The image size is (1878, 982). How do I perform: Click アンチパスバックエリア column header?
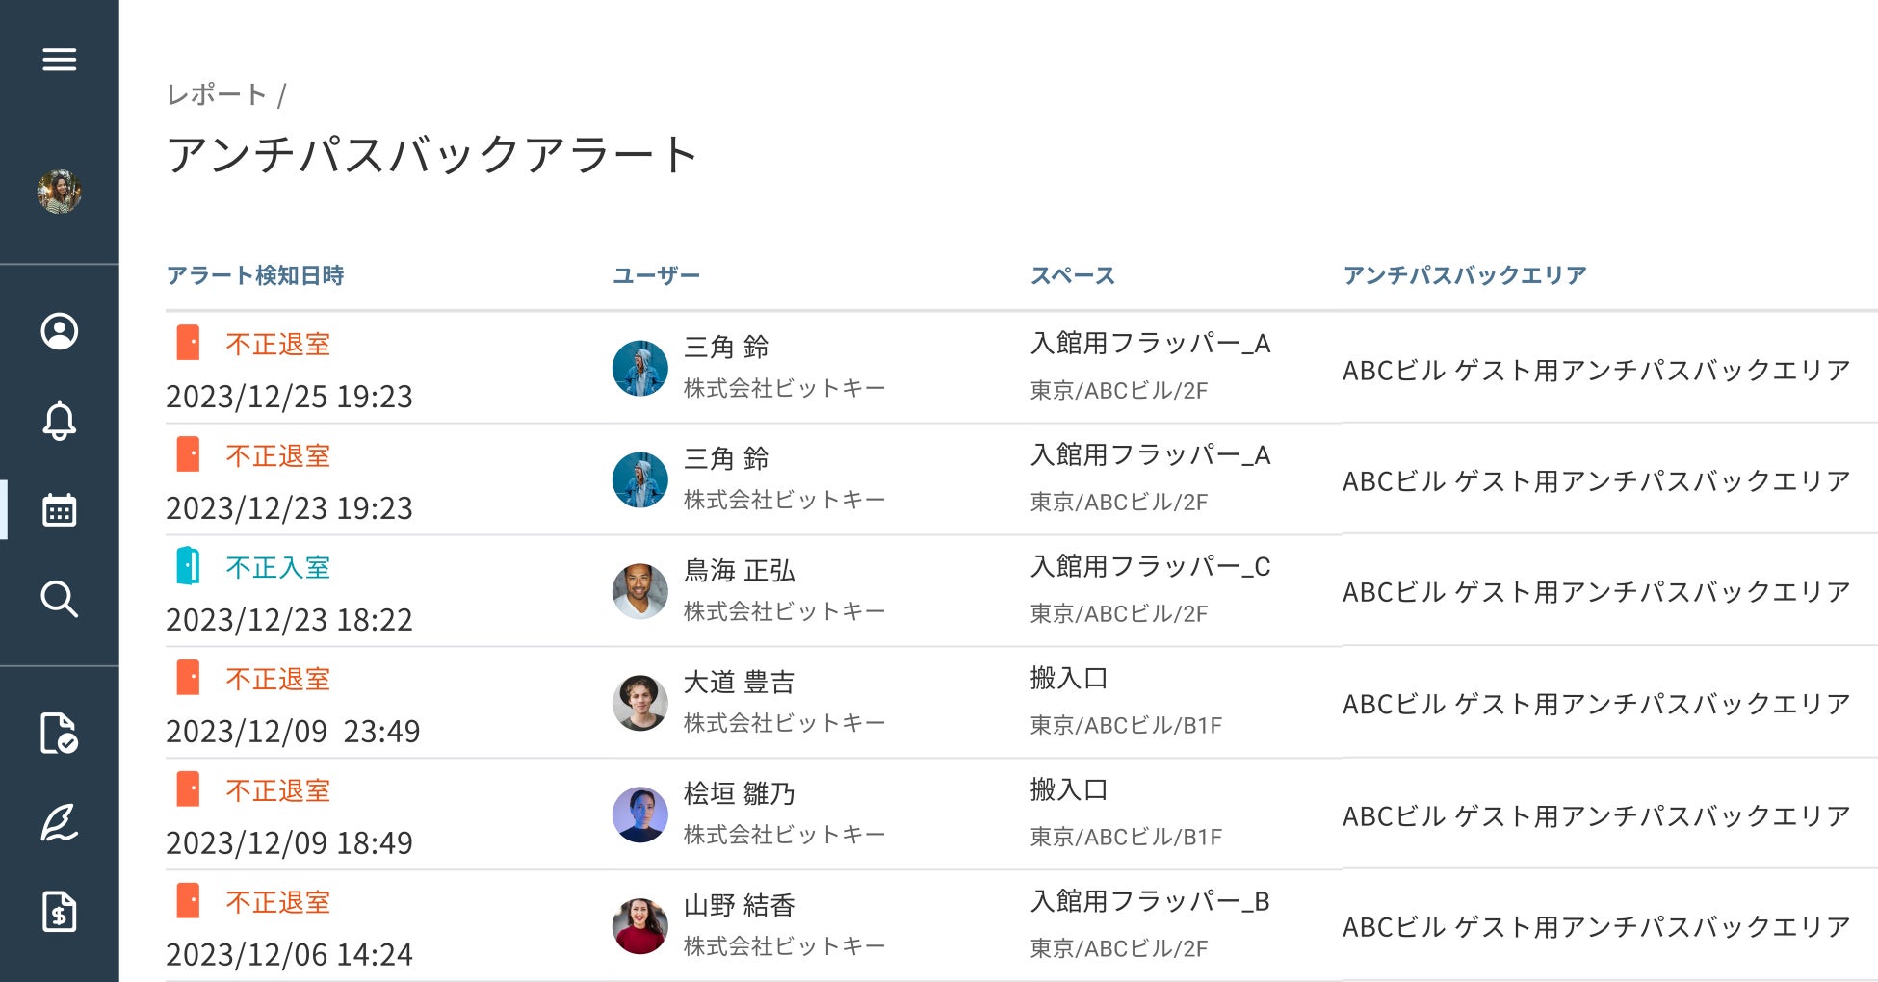click(x=1464, y=275)
